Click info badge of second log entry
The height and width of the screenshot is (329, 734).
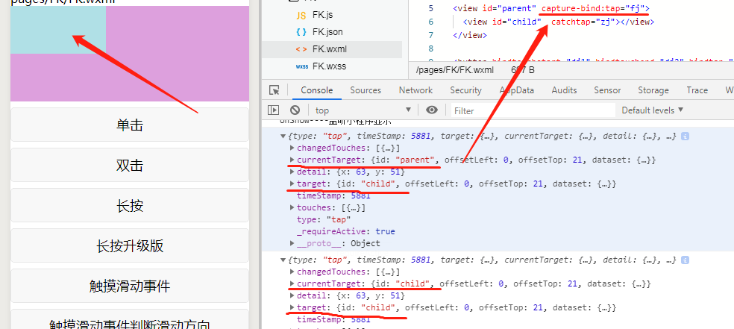tap(685, 260)
